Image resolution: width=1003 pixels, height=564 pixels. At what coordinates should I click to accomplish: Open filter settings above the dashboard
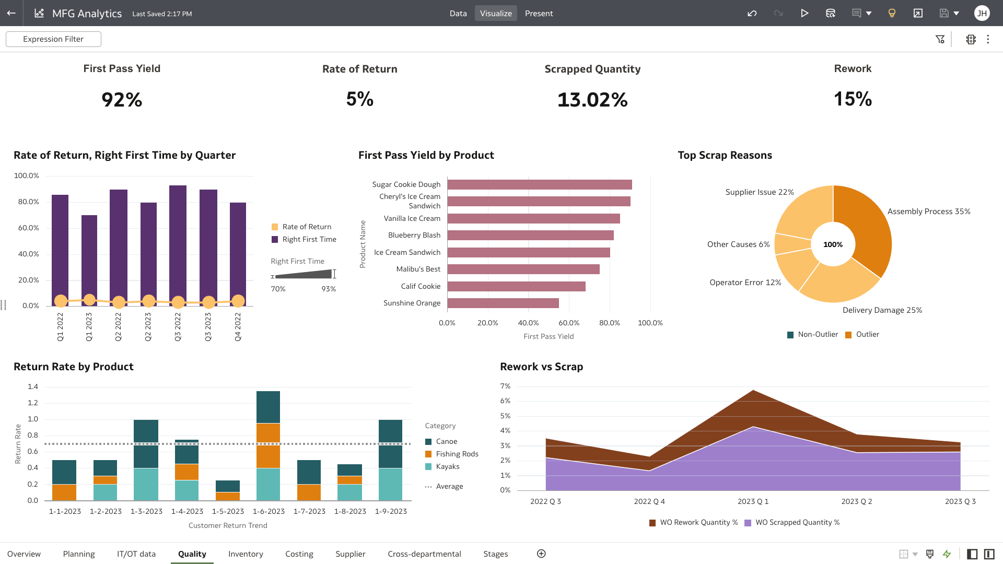[x=940, y=39]
